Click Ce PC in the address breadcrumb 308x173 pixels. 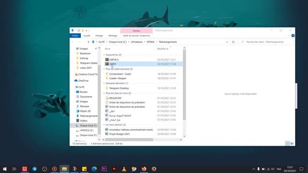102,42
